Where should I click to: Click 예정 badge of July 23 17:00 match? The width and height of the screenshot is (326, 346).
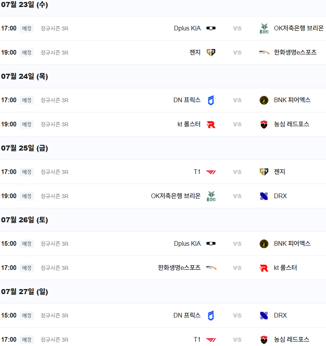(x=27, y=28)
